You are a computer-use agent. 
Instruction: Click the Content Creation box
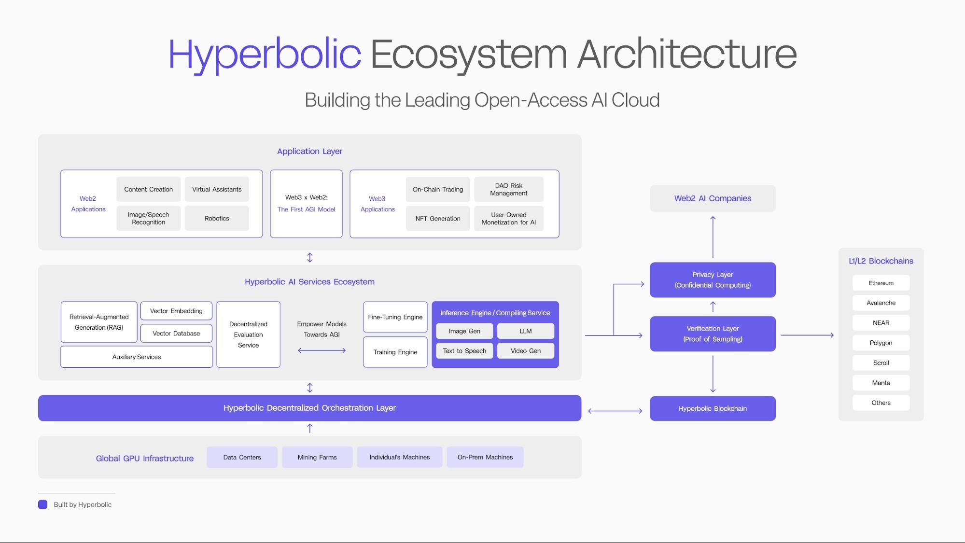[x=148, y=189]
